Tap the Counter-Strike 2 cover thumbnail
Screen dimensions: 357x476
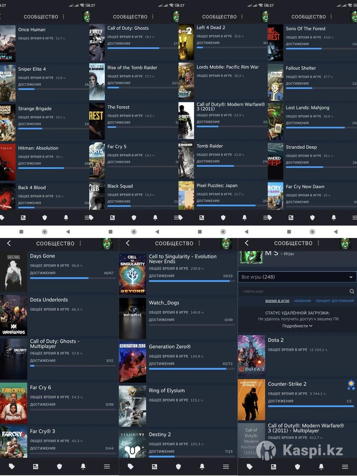(251, 400)
